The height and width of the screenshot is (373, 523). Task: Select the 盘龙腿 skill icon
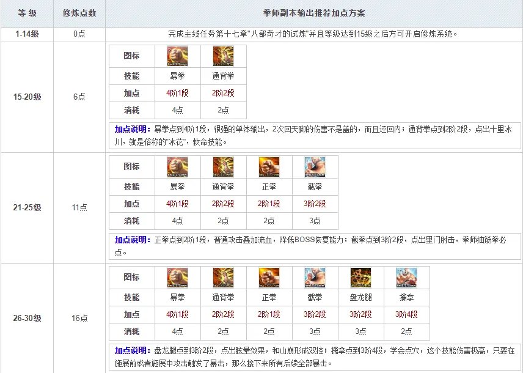pos(360,278)
